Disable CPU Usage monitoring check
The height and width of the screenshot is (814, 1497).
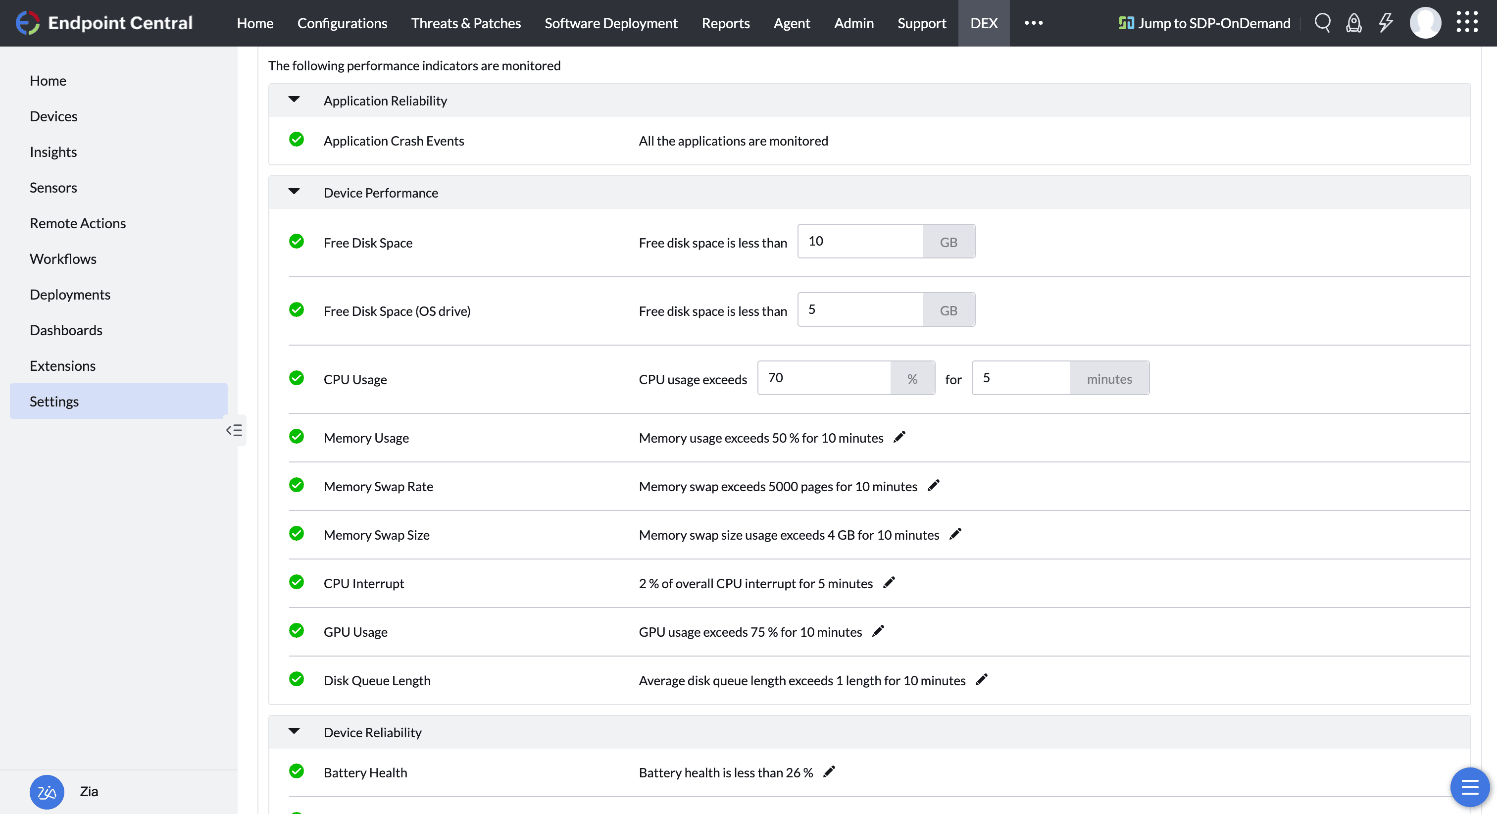[297, 378]
